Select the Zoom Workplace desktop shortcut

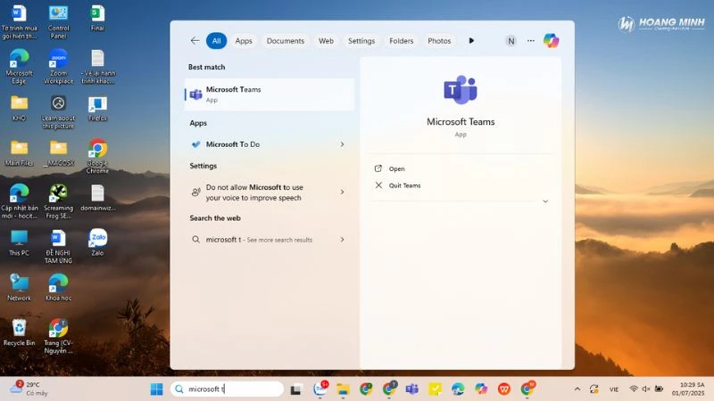[58, 66]
